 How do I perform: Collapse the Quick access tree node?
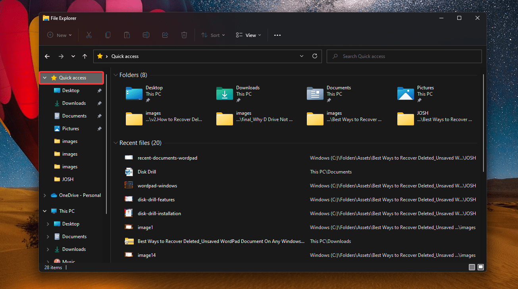click(45, 78)
